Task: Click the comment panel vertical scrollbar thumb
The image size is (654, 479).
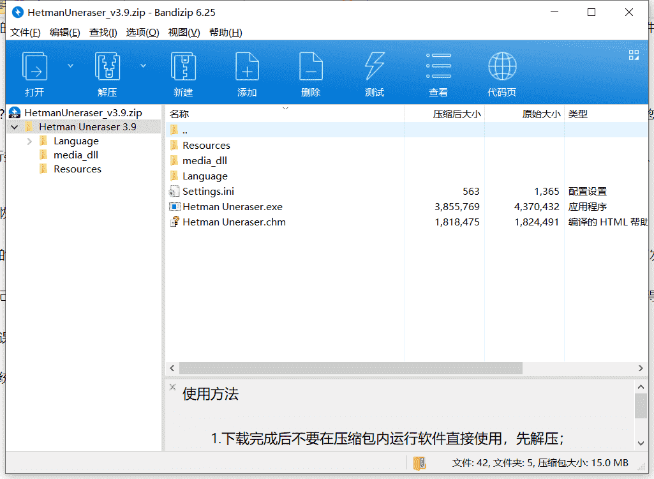Action: tap(641, 406)
